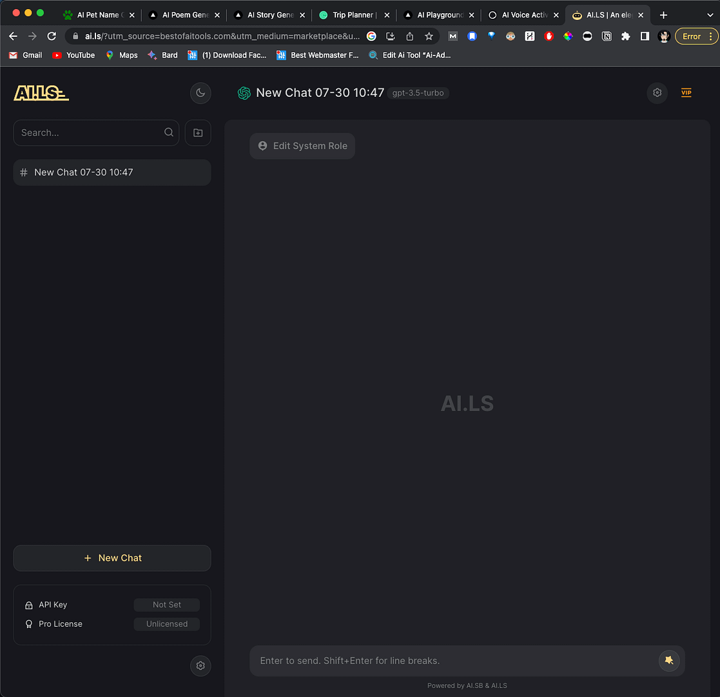Focus the message input field
720x697 pixels.
click(x=451, y=660)
